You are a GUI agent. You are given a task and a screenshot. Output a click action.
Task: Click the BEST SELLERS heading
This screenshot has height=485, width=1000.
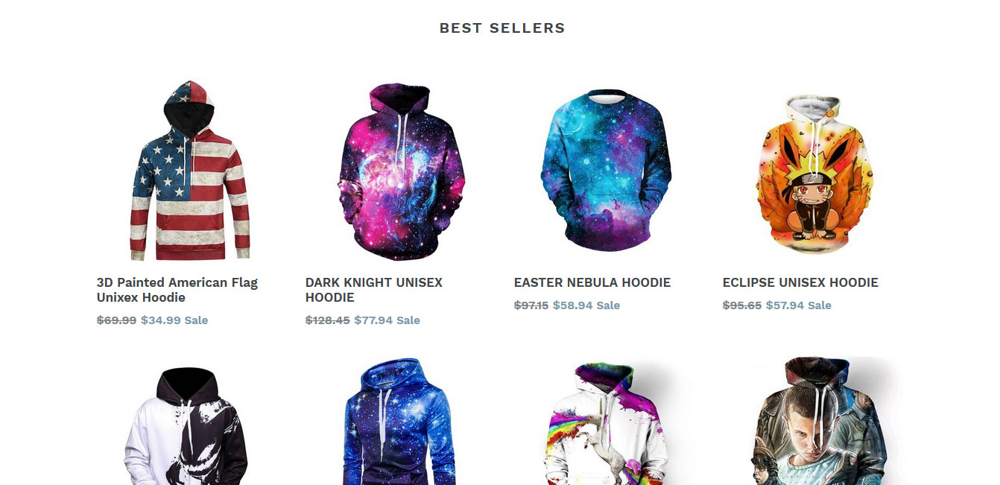pos(502,28)
